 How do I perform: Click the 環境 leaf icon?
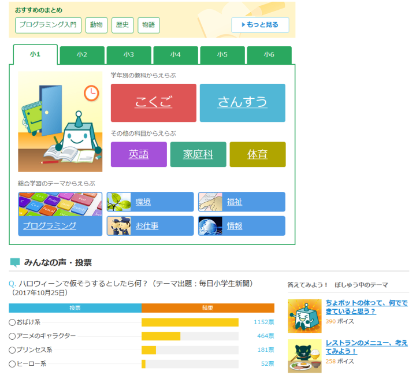click(118, 202)
